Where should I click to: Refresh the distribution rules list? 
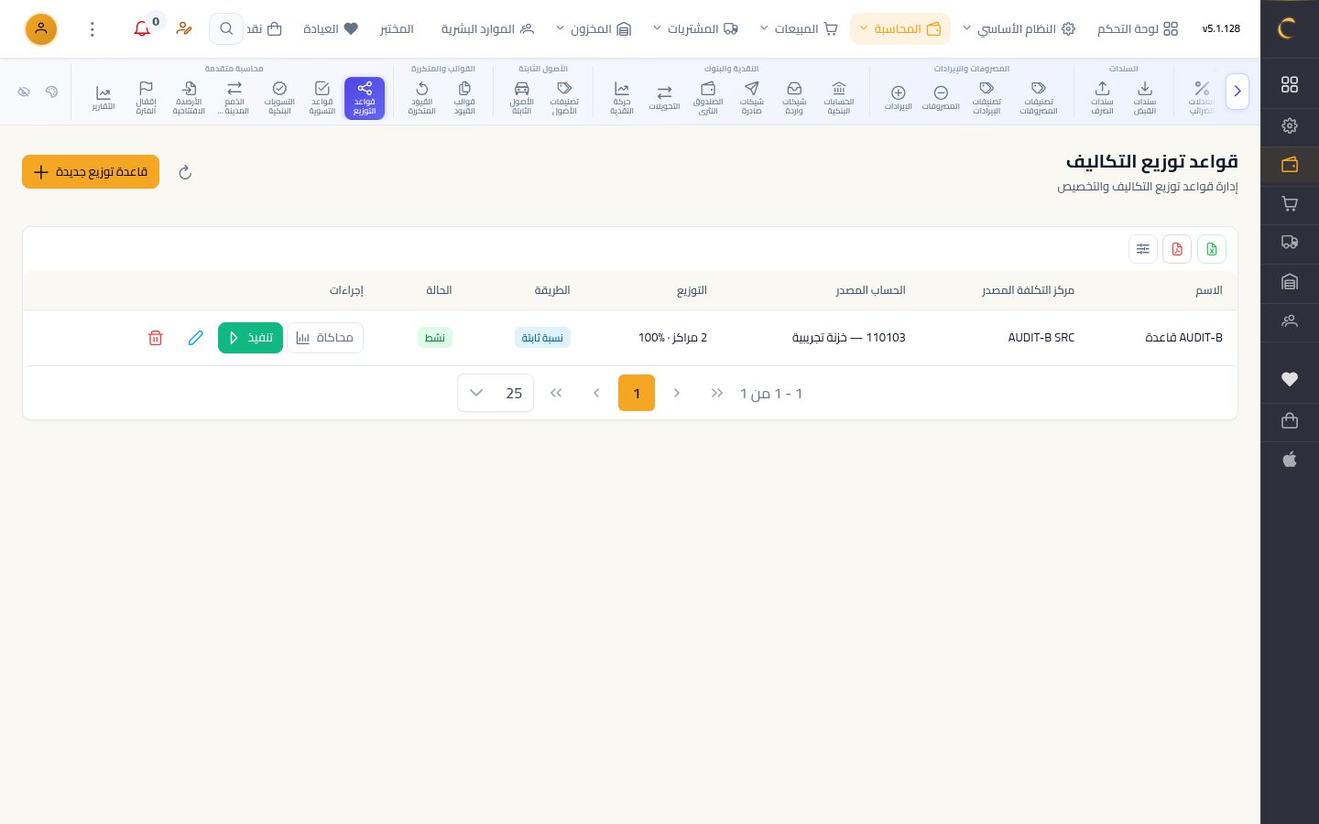tap(185, 172)
